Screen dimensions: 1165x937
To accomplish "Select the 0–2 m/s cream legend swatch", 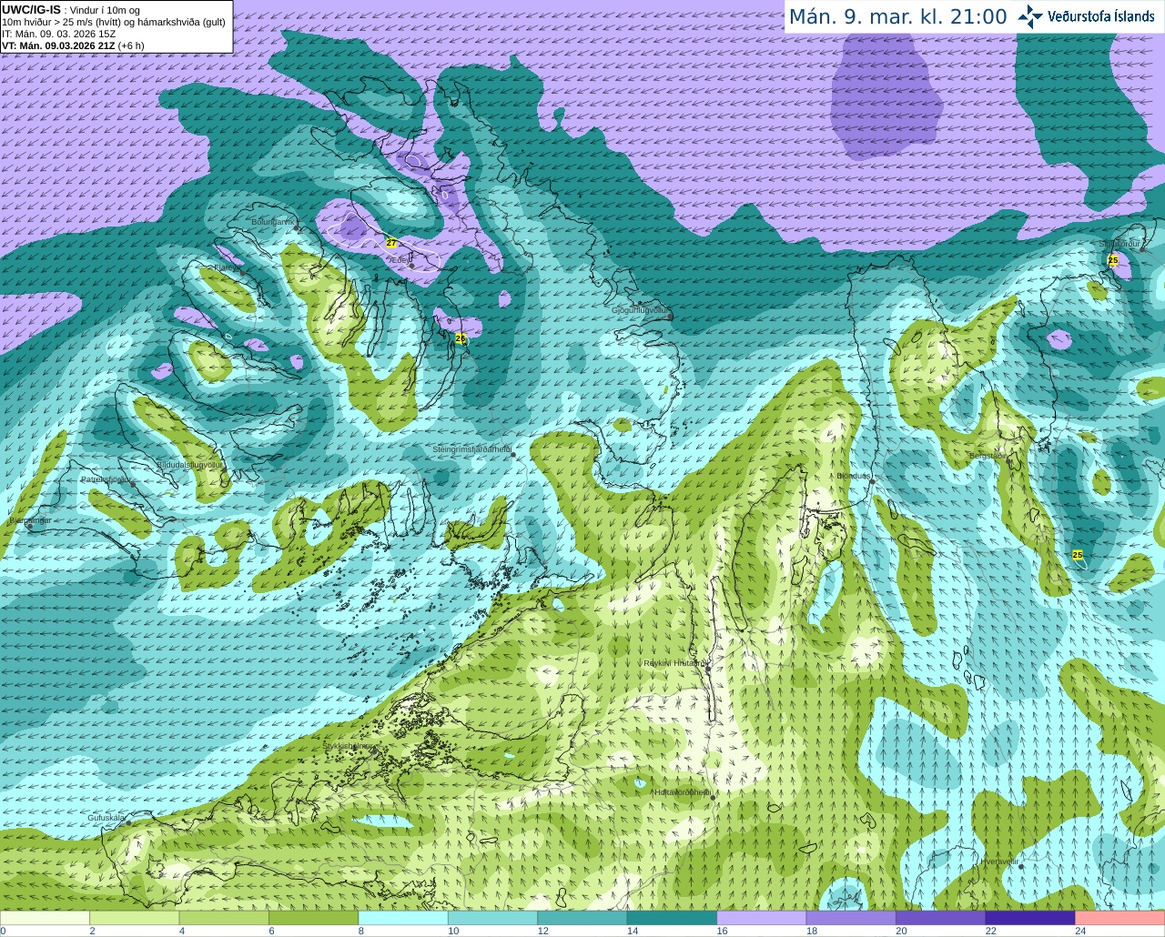I will (x=45, y=918).
